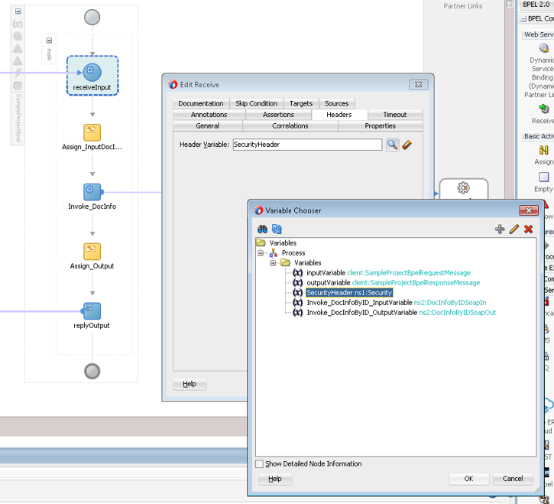Click the Receive component icon in palette
This screenshot has height=504, width=554.
click(x=544, y=109)
